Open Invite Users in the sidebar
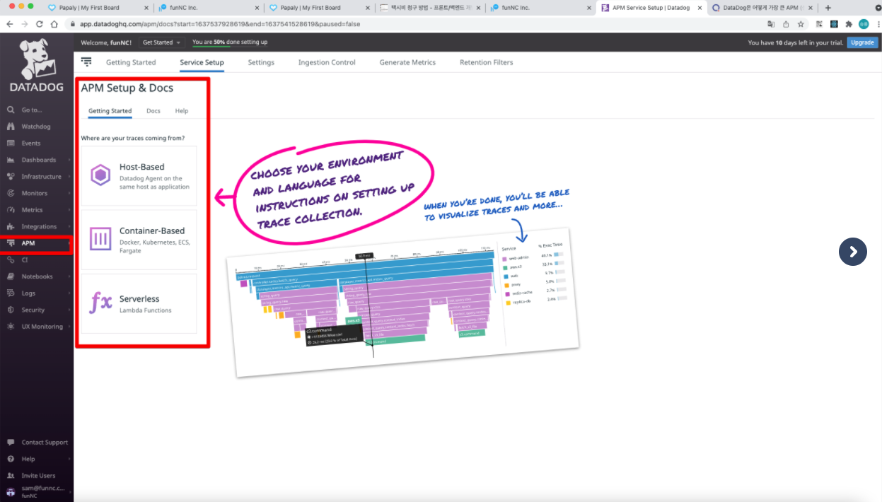The image size is (882, 502). point(37,476)
